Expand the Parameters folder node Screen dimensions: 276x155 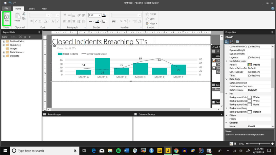click(x=3, y=45)
